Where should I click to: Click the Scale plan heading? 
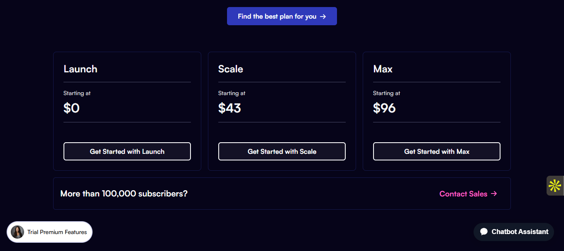click(x=231, y=69)
